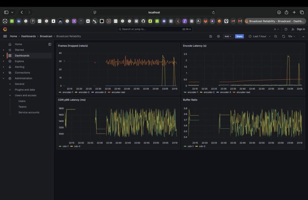This screenshot has height=200, width=308.
Task: Go to the Dashboards breadcrumb
Action: (29, 36)
